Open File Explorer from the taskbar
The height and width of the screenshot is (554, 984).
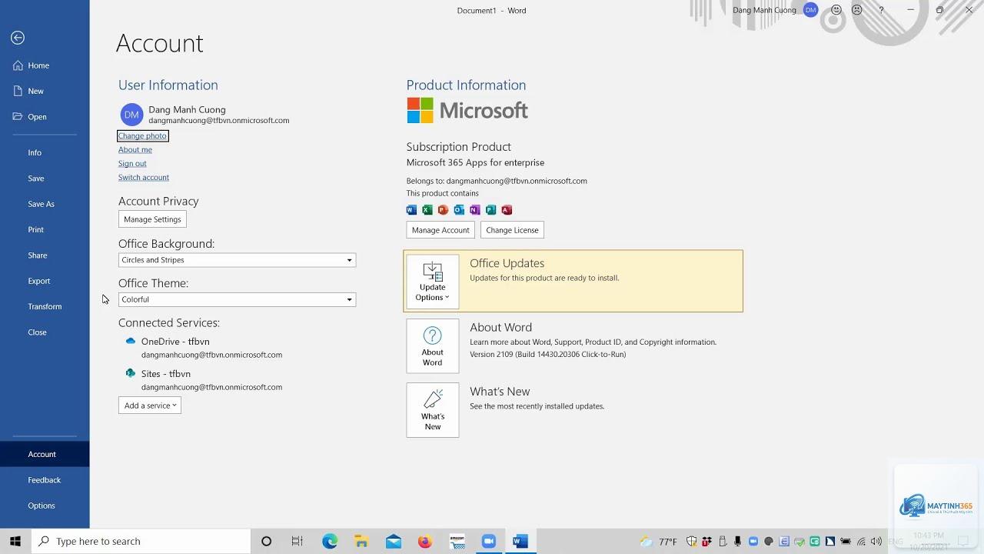[361, 542]
